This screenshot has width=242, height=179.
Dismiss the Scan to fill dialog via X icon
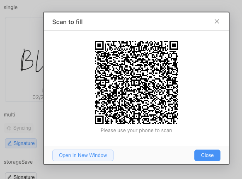coord(217,22)
